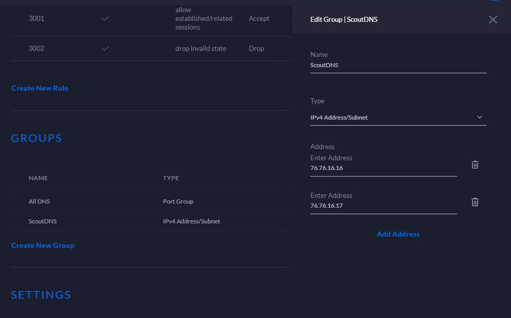This screenshot has height=318, width=511.
Task: Click the SETTINGS section heading
Action: tap(41, 295)
